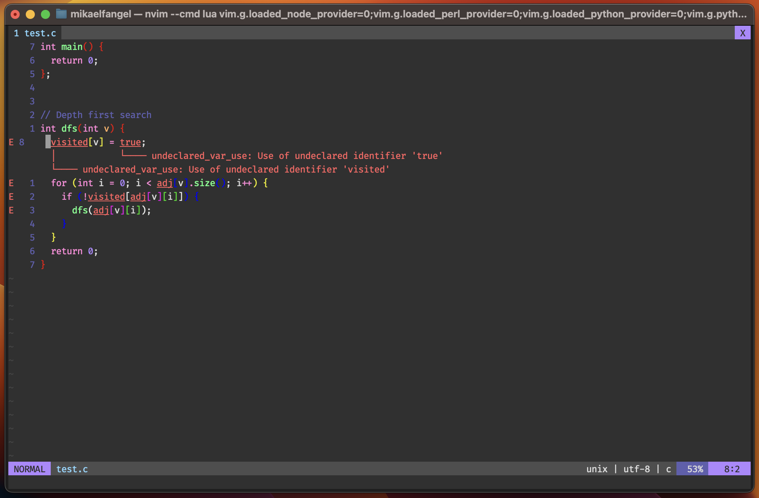759x498 pixels.
Task: Click the green full-screen button
Action: pyautogui.click(x=45, y=14)
